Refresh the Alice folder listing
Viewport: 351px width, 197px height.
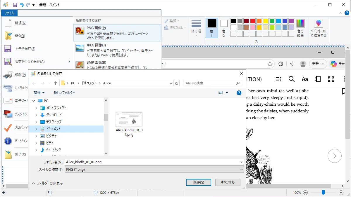177,83
